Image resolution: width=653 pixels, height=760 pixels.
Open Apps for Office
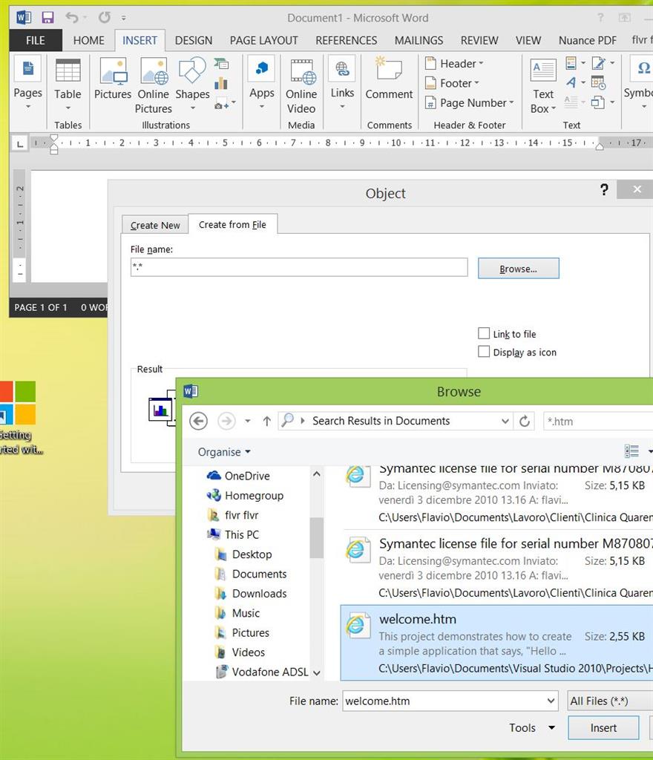pos(262,83)
